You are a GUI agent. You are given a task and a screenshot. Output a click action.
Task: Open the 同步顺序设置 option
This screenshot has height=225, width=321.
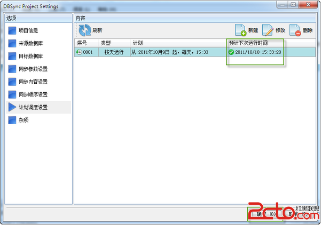tap(33, 94)
